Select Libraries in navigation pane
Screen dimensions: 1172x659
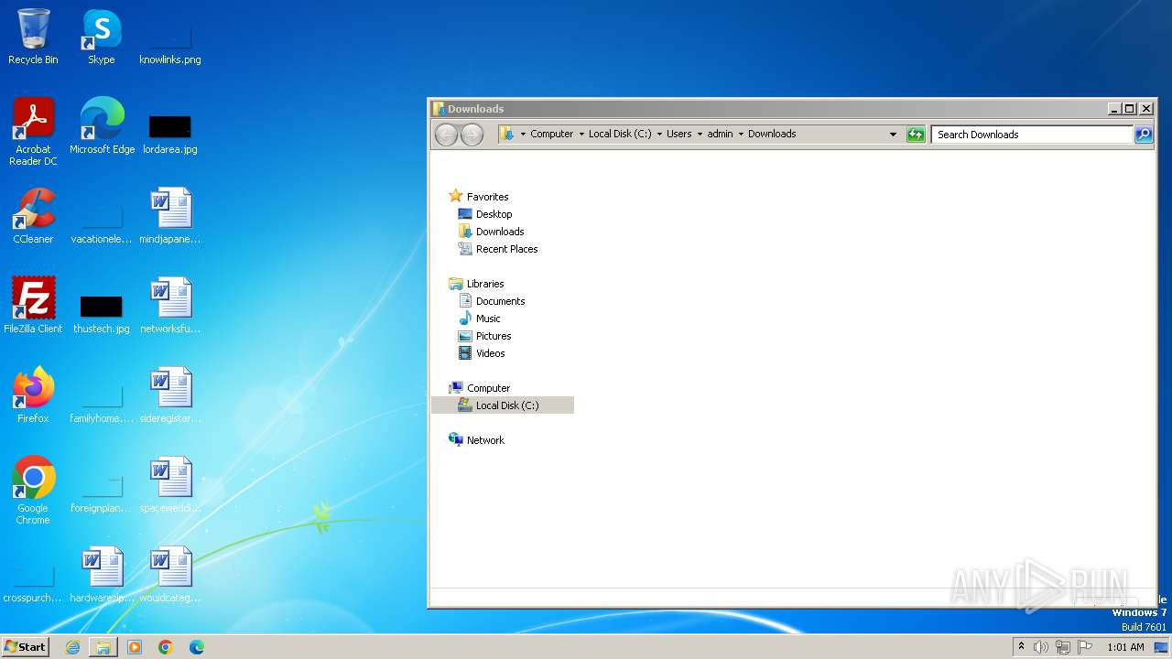[x=476, y=284]
